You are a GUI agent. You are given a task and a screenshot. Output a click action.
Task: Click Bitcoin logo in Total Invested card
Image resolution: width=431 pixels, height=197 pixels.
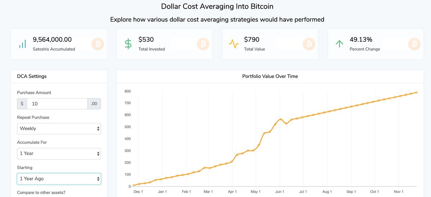pyautogui.click(x=203, y=44)
